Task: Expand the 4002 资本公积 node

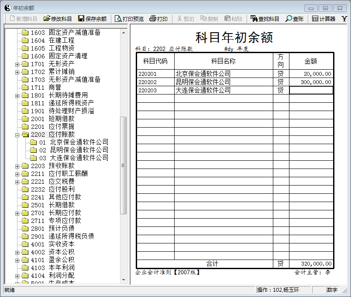Action: 17,252
